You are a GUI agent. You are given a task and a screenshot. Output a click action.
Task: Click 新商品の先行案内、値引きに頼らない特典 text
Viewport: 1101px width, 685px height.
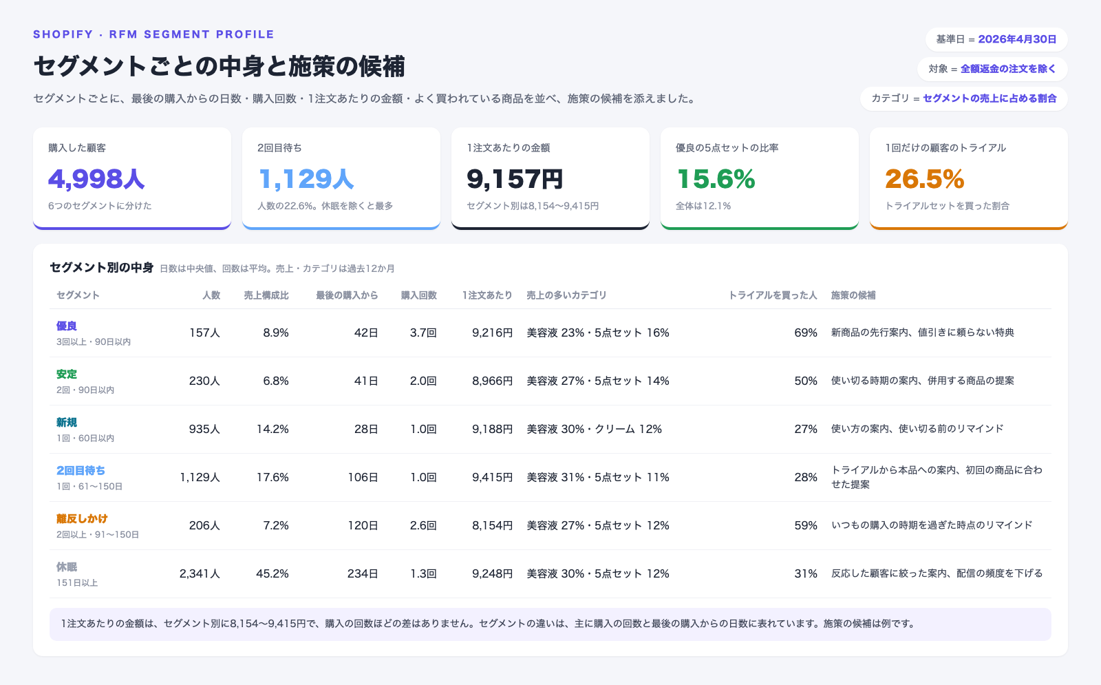click(923, 333)
